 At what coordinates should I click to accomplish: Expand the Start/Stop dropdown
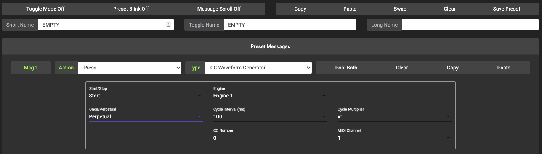145,96
